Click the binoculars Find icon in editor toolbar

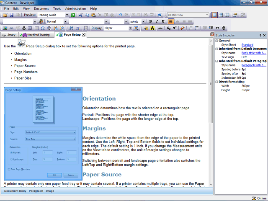[x=71, y=28]
